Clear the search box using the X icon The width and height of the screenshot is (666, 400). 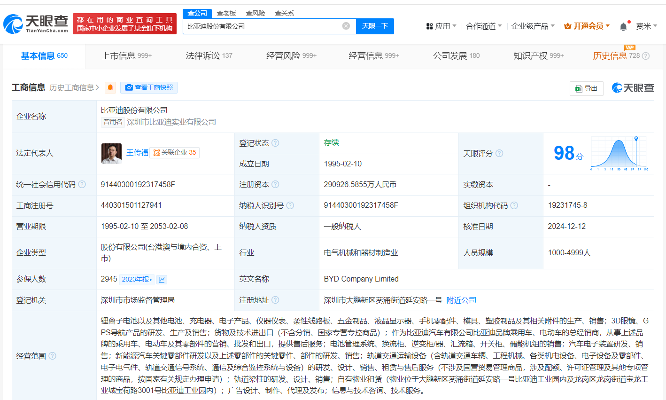click(x=346, y=26)
